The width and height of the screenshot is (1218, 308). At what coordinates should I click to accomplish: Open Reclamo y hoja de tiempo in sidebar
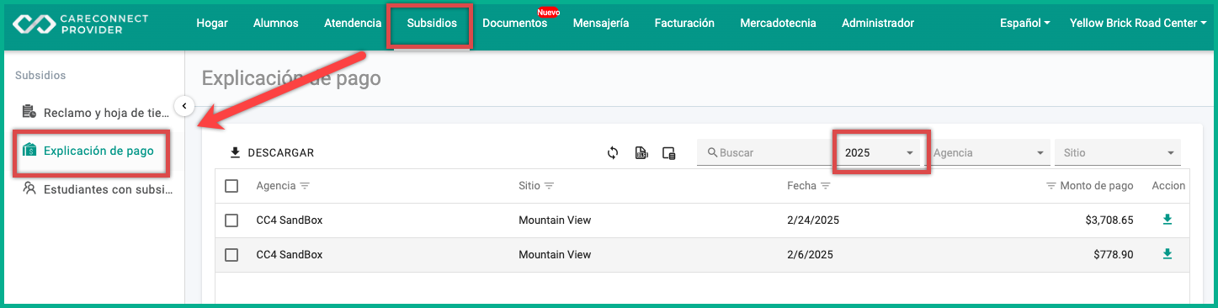[x=97, y=112]
